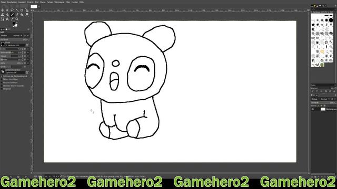Pick the green pepper brush
This screenshot has height=189, width=337.
click(322, 65)
